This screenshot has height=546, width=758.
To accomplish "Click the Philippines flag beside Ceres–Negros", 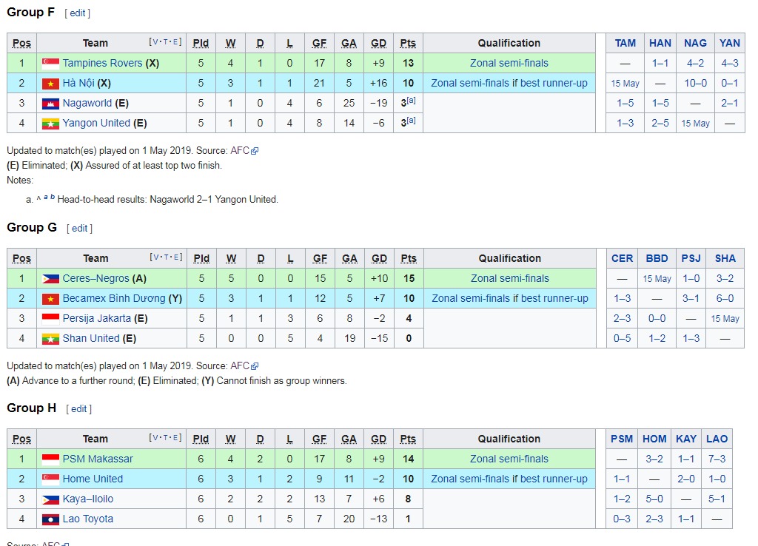I will pos(50,279).
